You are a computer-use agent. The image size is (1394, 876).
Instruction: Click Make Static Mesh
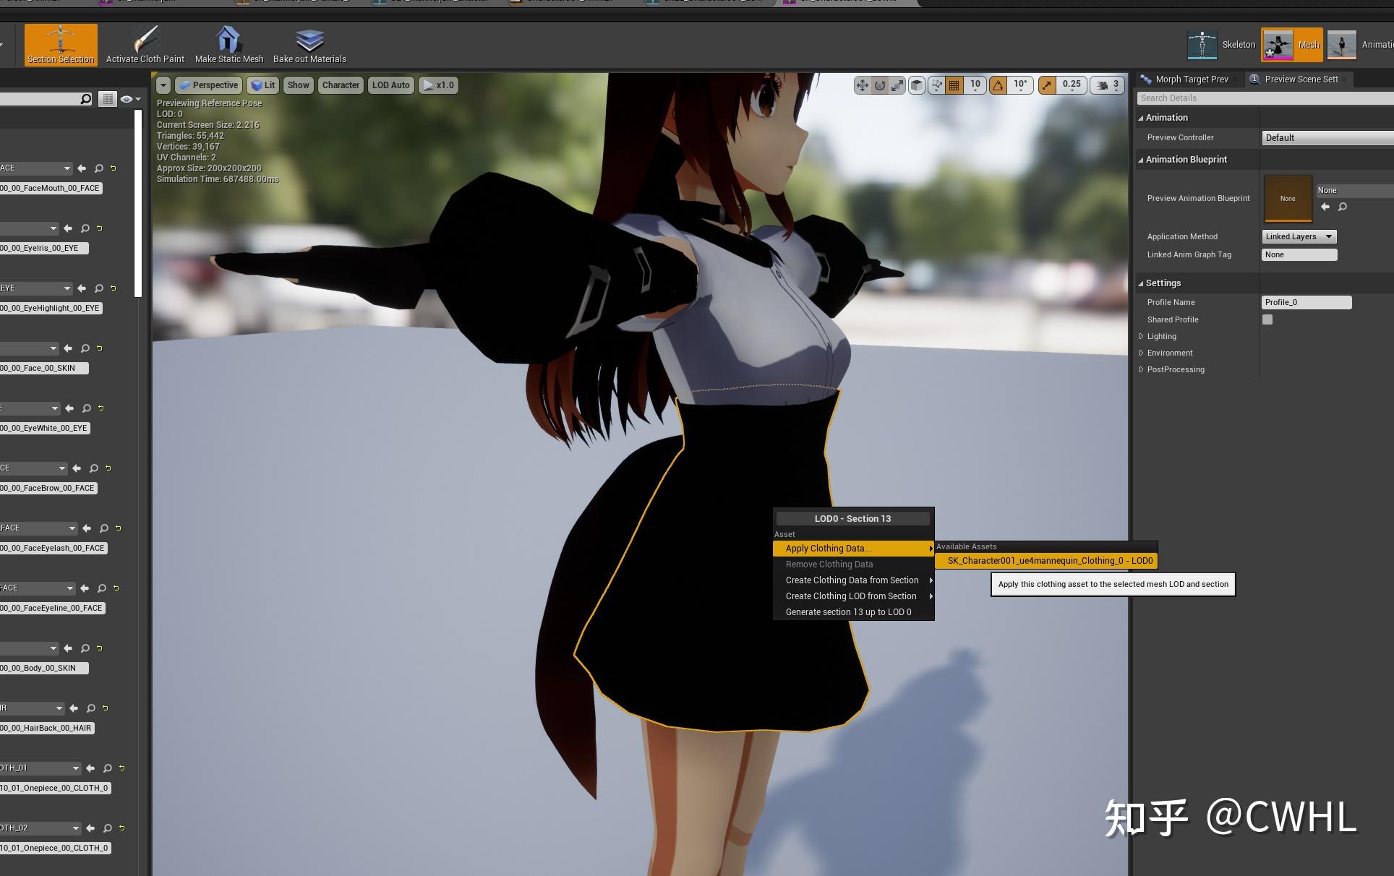(x=228, y=44)
